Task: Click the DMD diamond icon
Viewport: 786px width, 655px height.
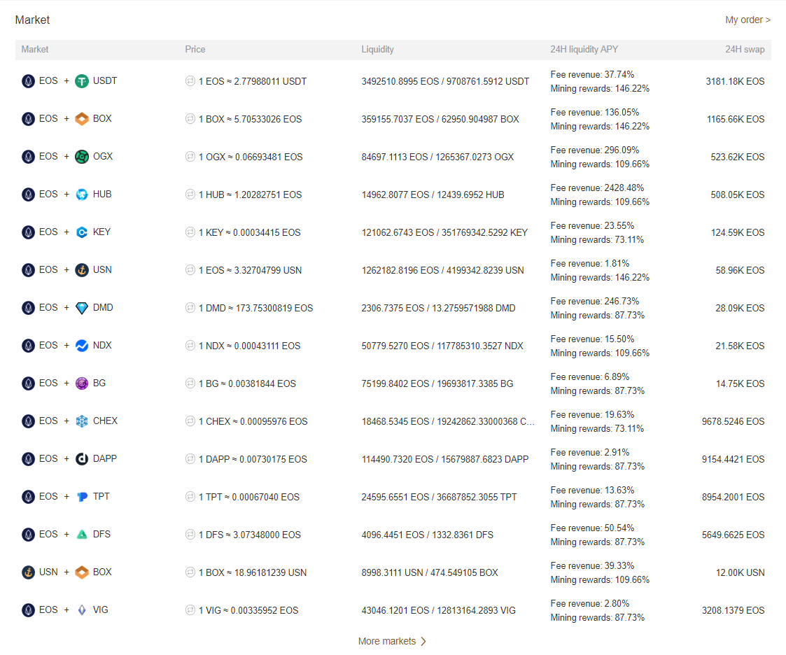Action: pos(82,308)
